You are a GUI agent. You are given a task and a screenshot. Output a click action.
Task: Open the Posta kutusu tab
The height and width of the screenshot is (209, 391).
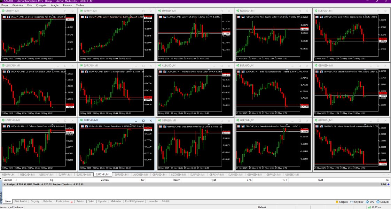64,201
